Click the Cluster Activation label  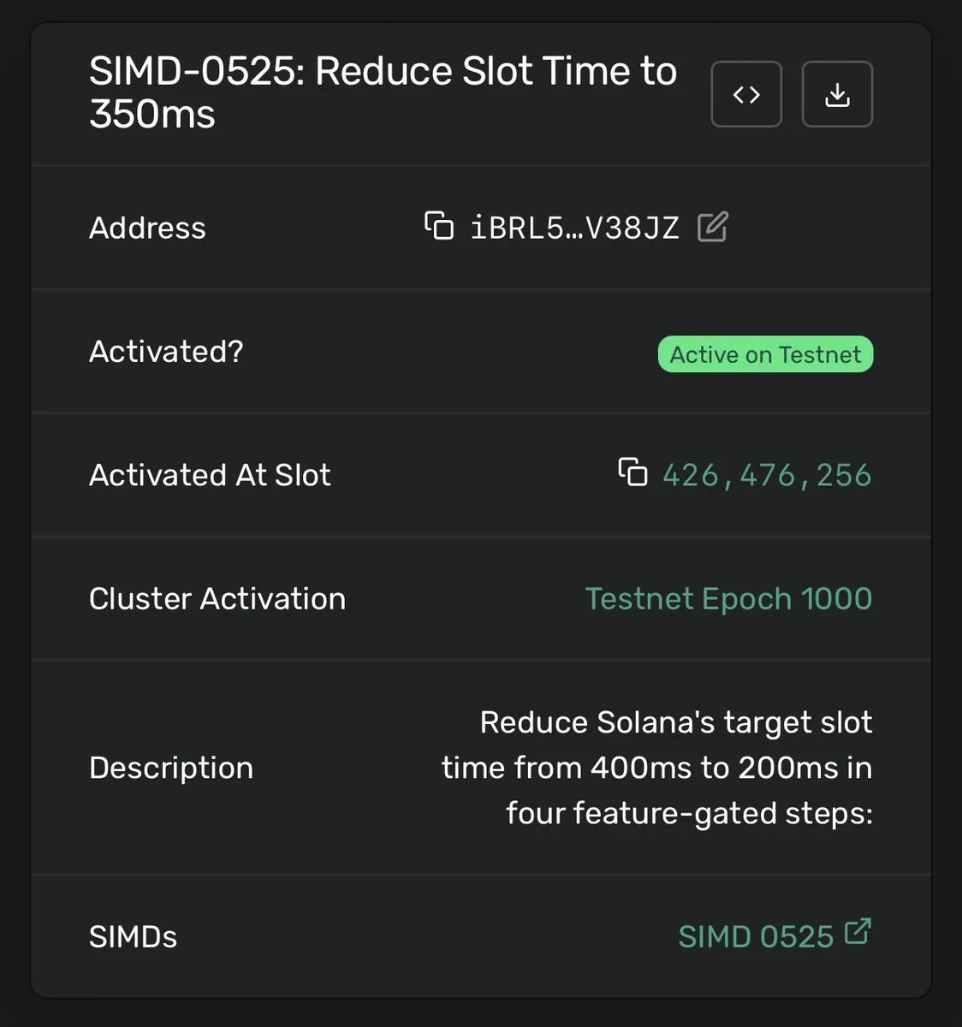pyautogui.click(x=217, y=598)
